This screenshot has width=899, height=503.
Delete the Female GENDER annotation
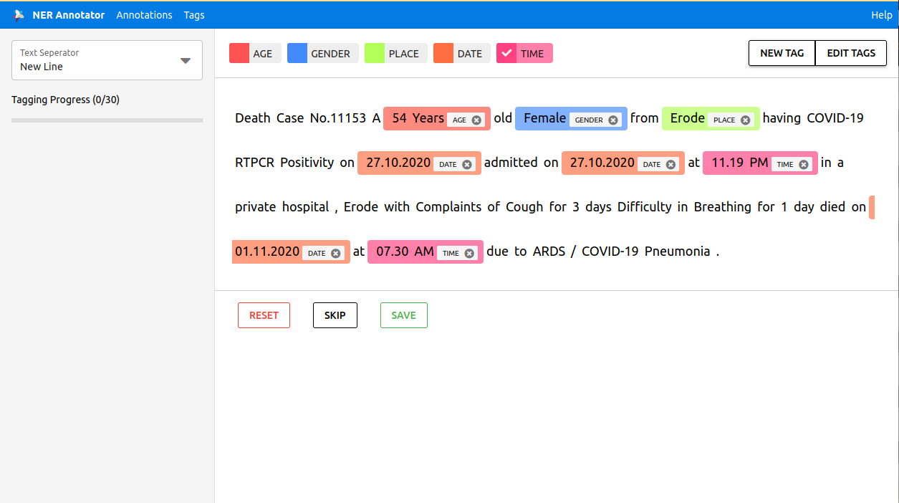click(615, 119)
